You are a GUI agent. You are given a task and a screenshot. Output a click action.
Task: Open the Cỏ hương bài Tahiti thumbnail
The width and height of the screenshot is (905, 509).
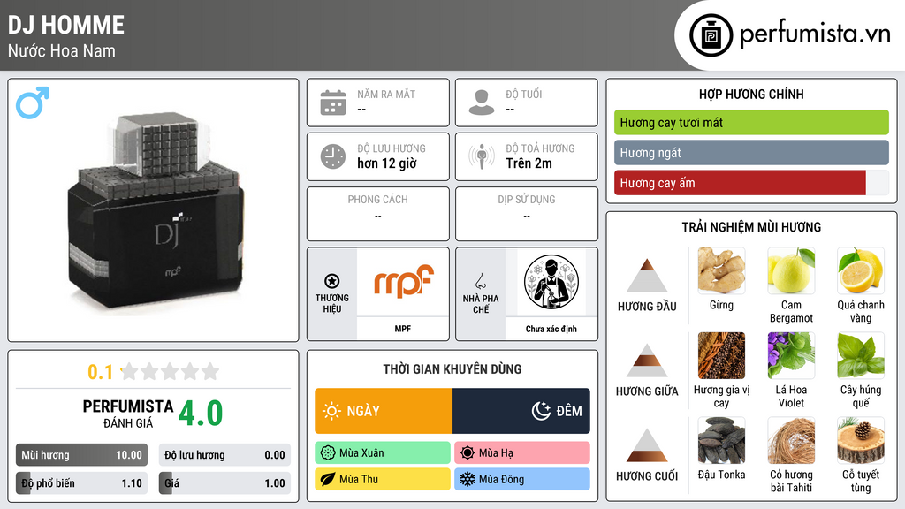tap(791, 440)
